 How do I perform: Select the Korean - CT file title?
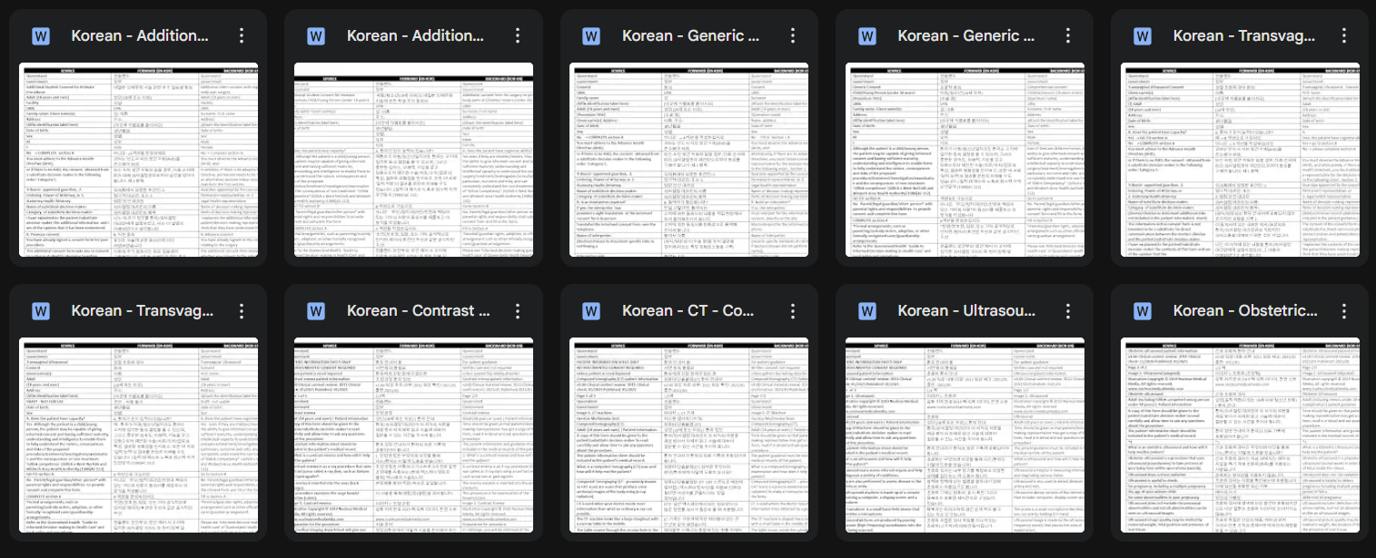(x=688, y=311)
